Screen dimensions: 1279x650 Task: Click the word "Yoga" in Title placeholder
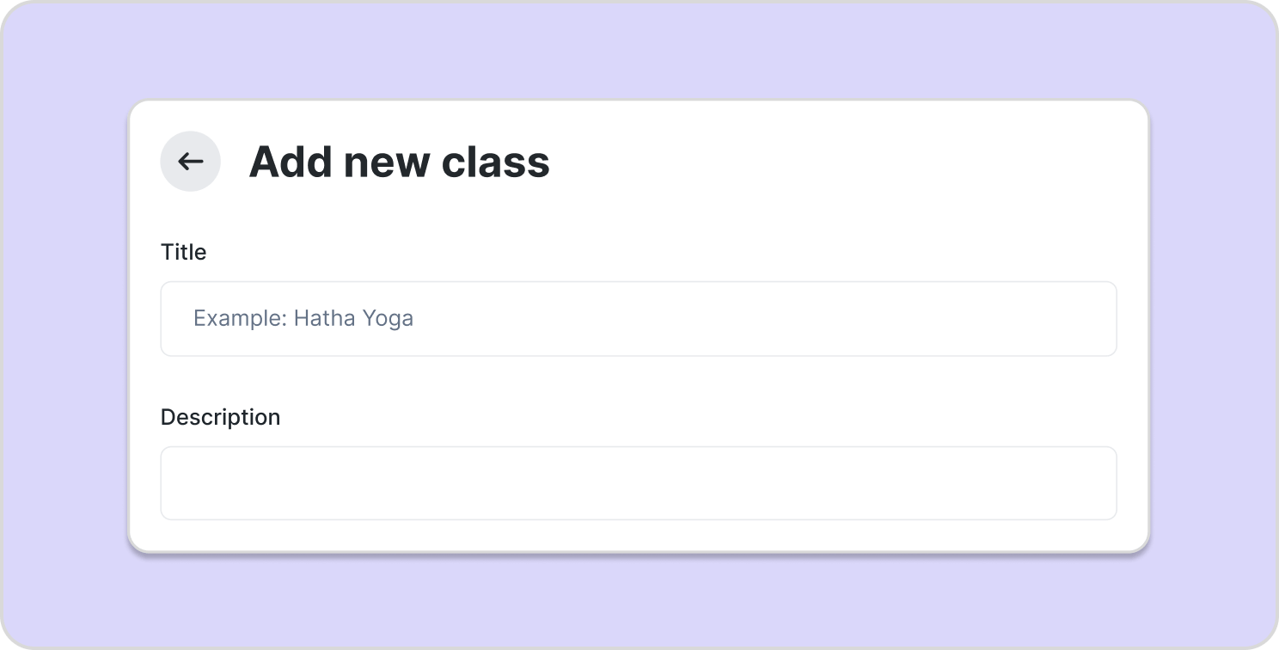(x=388, y=319)
